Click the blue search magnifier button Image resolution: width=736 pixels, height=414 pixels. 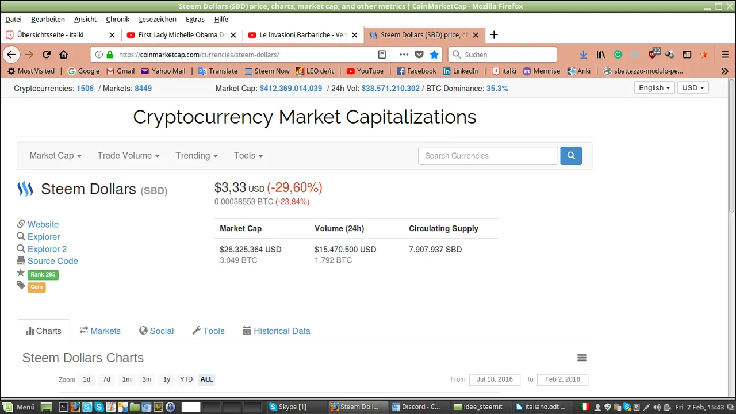(571, 156)
